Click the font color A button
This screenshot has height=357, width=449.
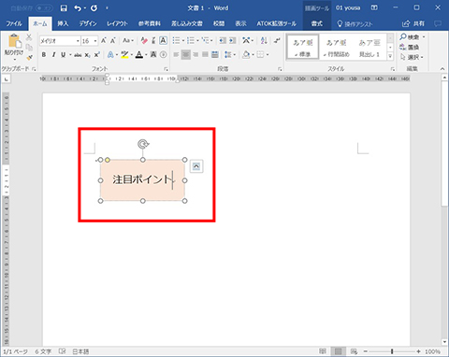(x=139, y=55)
